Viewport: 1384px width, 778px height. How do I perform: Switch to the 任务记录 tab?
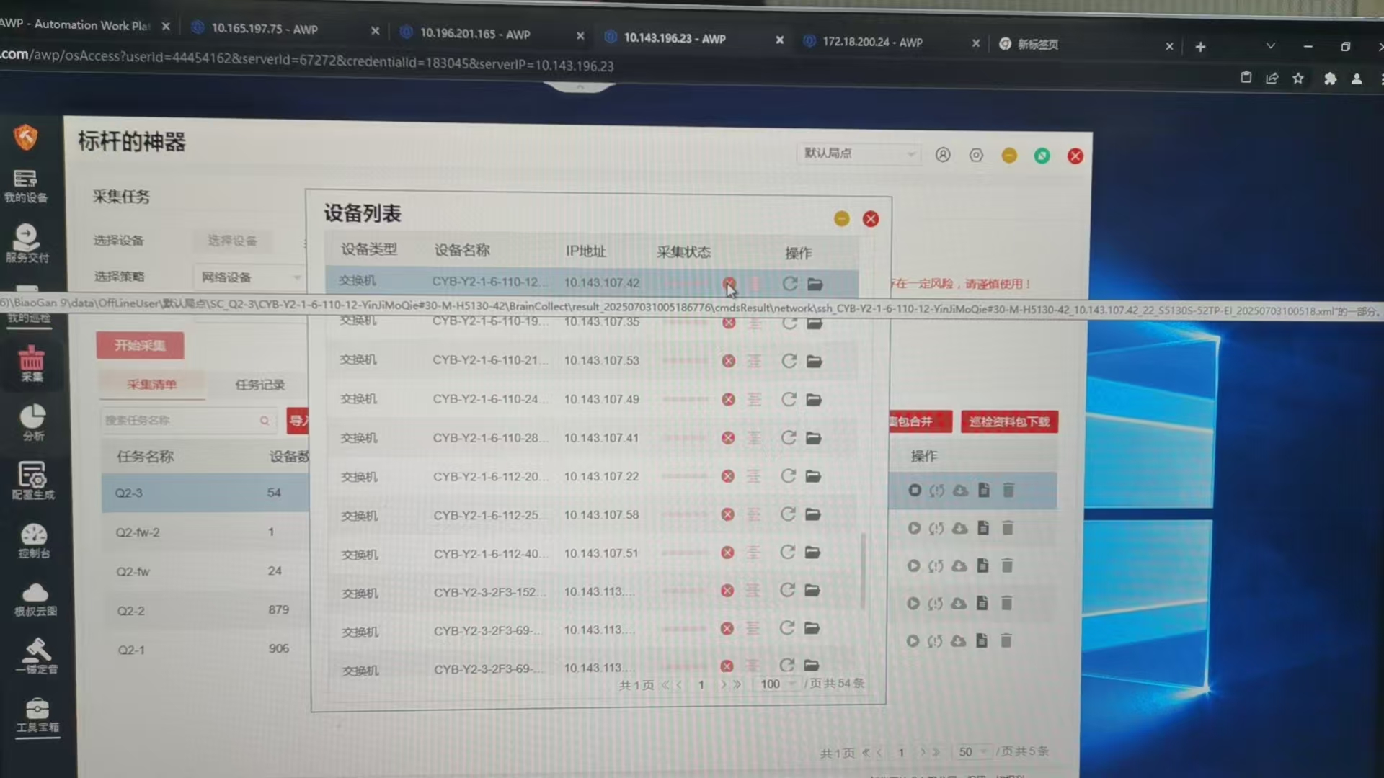[259, 385]
